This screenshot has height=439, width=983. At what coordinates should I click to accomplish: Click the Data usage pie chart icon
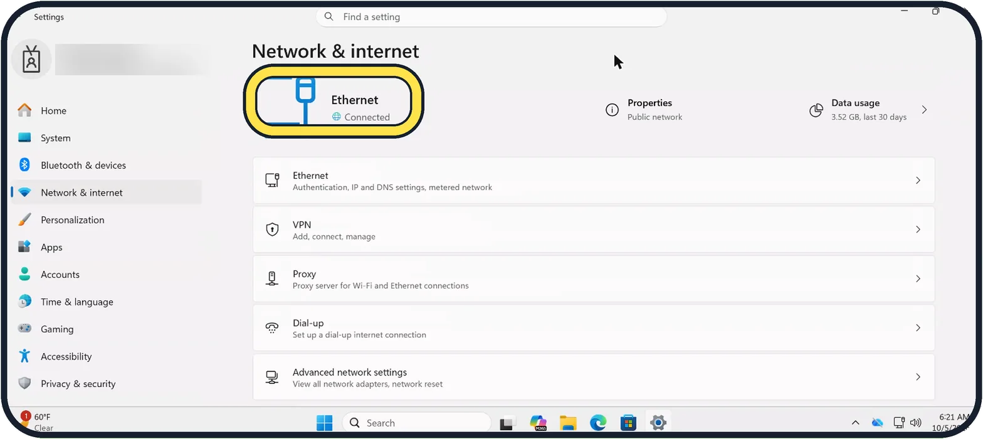[x=816, y=110]
